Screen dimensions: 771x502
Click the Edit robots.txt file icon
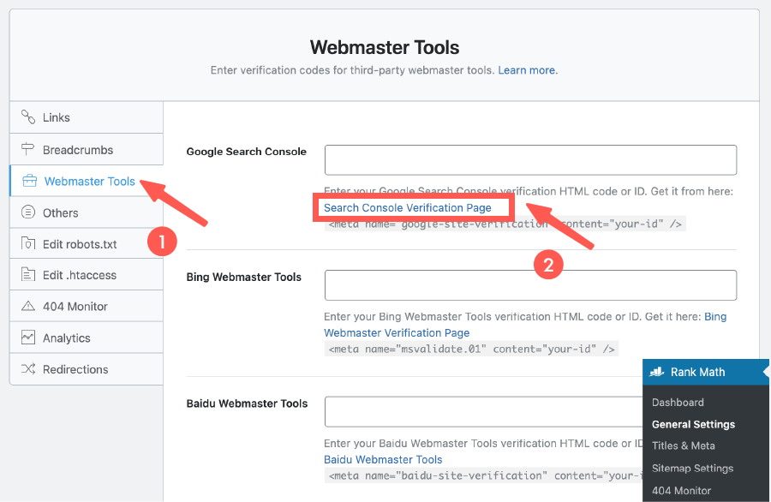[28, 244]
